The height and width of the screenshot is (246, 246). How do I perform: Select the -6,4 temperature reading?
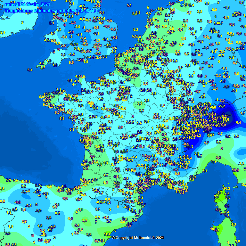coord(238,123)
